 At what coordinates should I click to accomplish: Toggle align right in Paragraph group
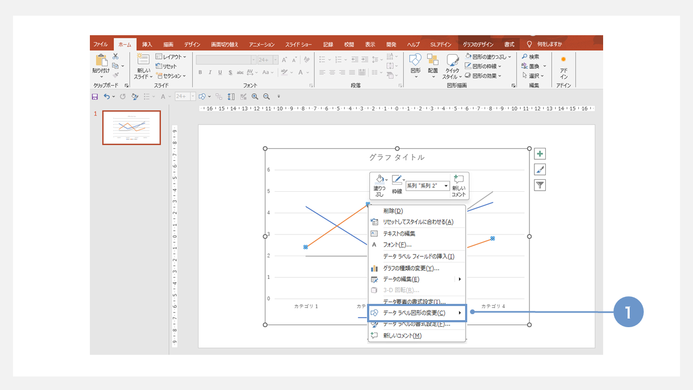tap(343, 72)
